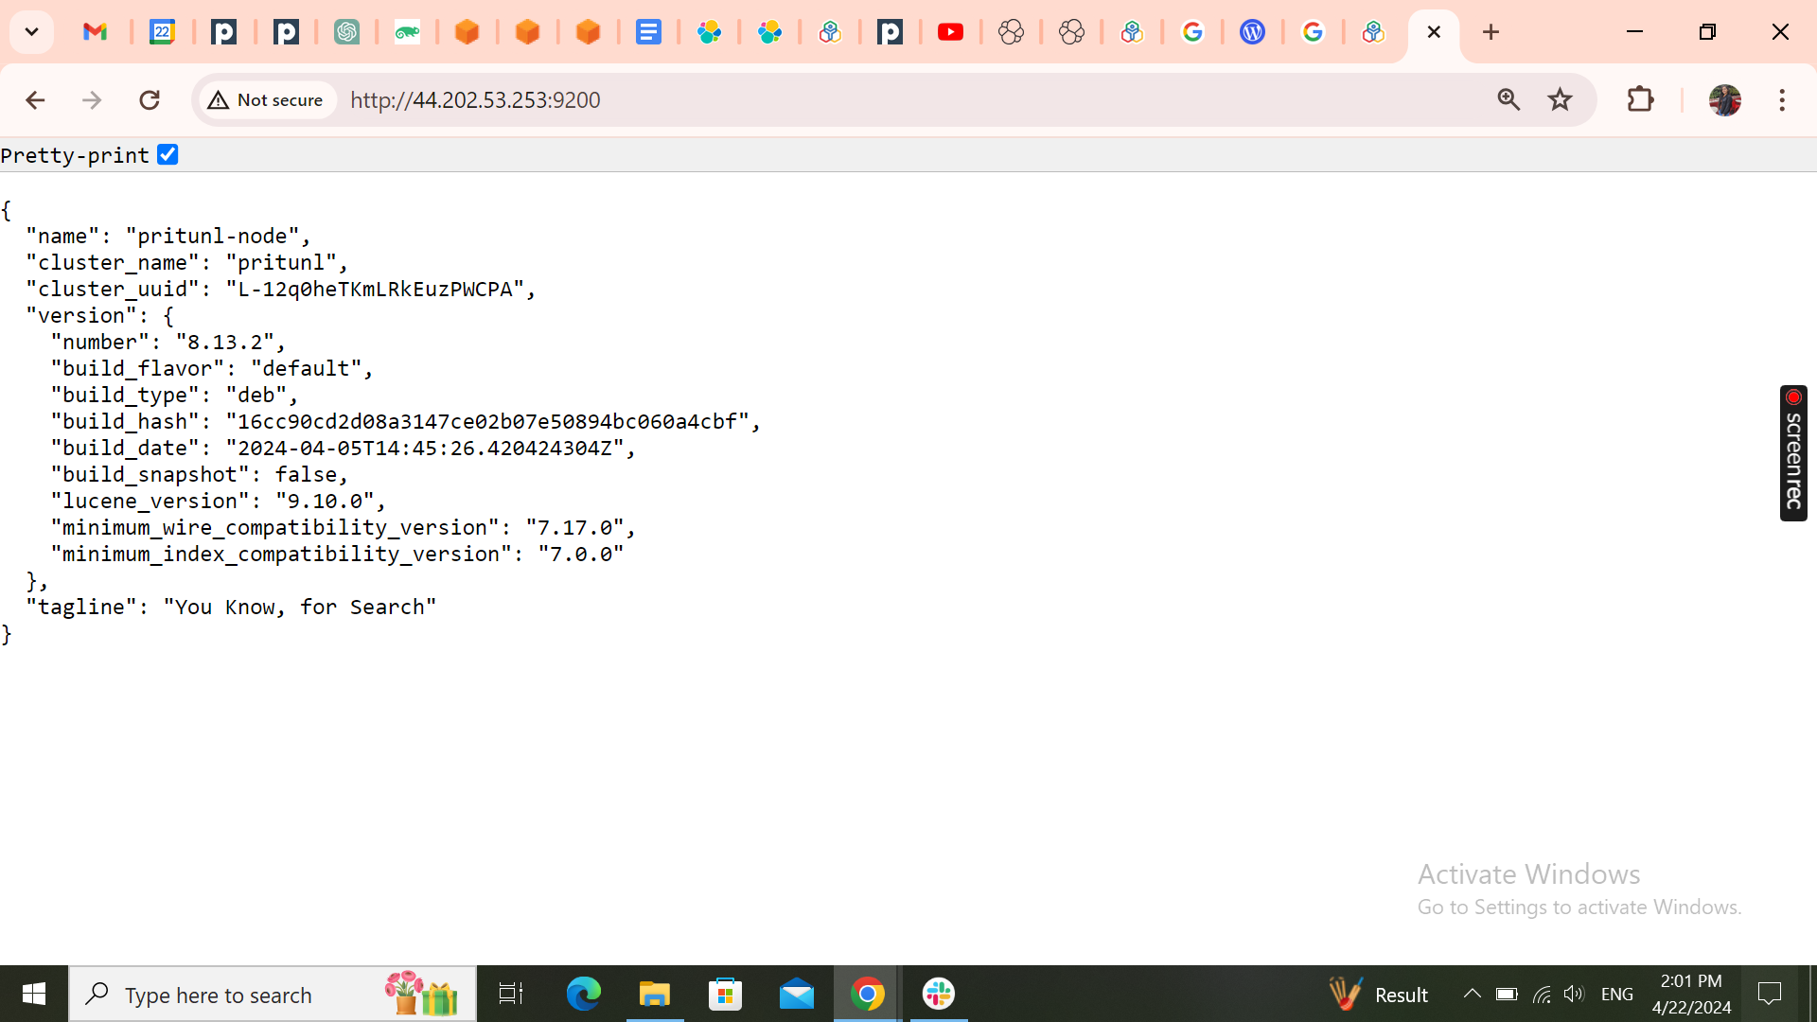This screenshot has height=1022, width=1817.
Task: Click the cluster_uuid value text
Action: [x=376, y=289]
